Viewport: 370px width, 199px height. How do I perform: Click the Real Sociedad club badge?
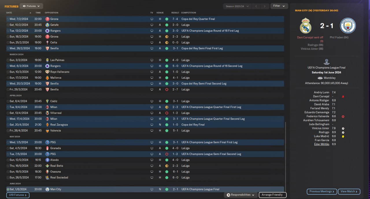(47, 177)
